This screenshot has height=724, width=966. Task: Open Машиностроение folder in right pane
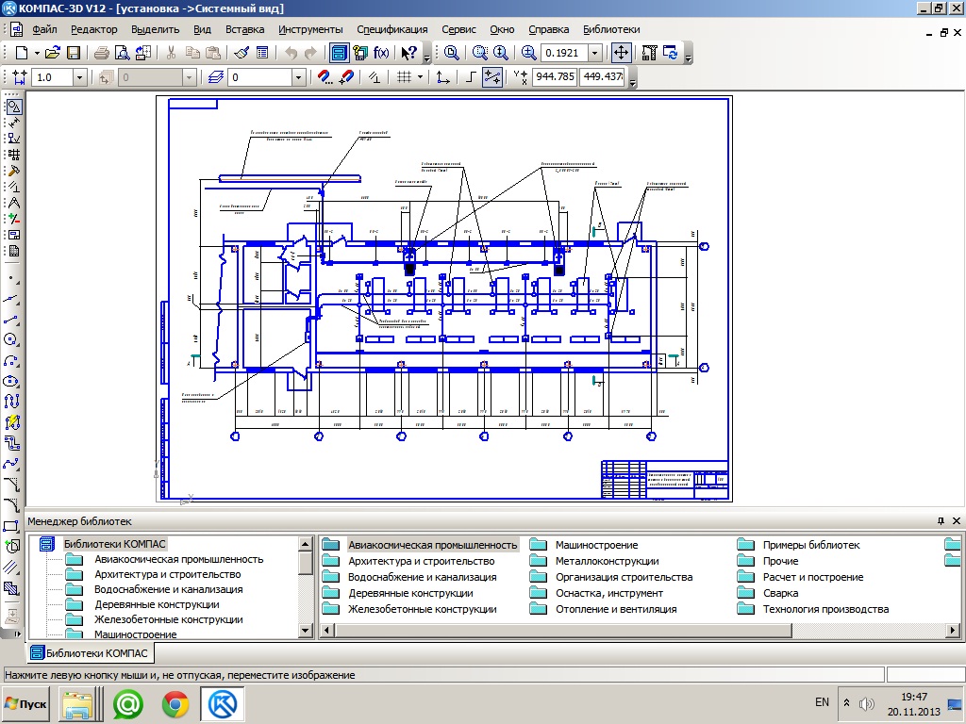tap(596, 545)
